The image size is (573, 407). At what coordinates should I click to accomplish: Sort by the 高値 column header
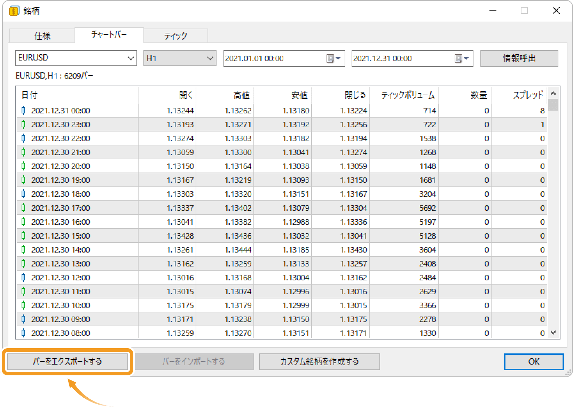pos(225,95)
